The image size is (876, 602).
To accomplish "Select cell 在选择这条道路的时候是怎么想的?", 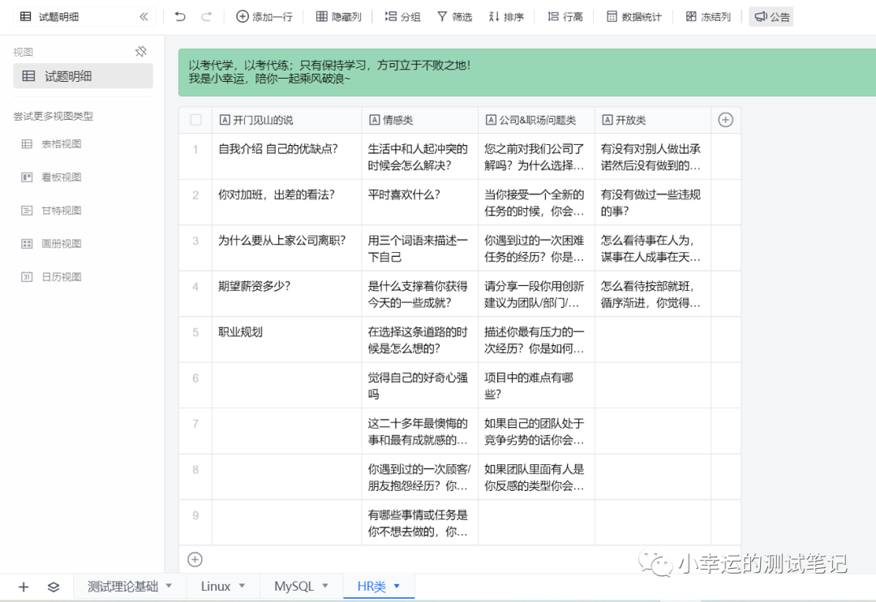I will pyautogui.click(x=419, y=339).
